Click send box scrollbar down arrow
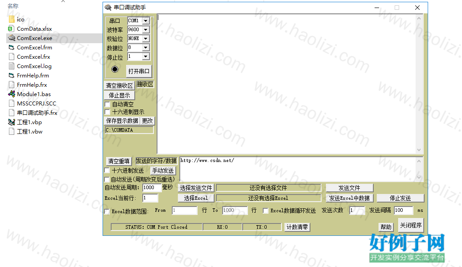The width and height of the screenshot is (462, 267). [x=419, y=177]
